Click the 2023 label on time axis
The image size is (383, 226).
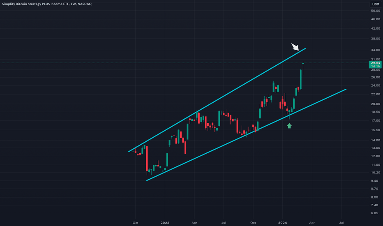tap(165, 223)
